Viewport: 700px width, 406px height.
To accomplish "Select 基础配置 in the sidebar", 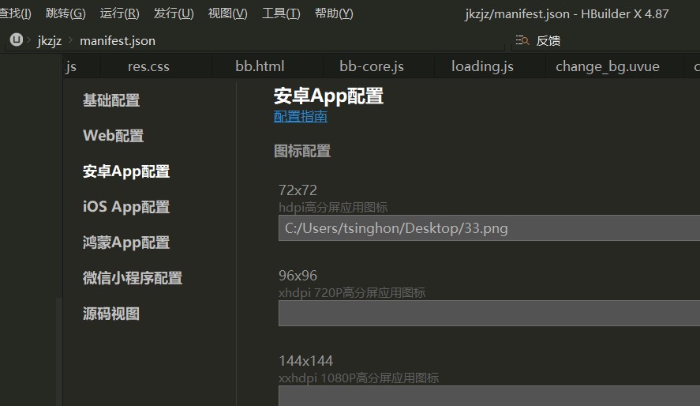I will [x=111, y=100].
